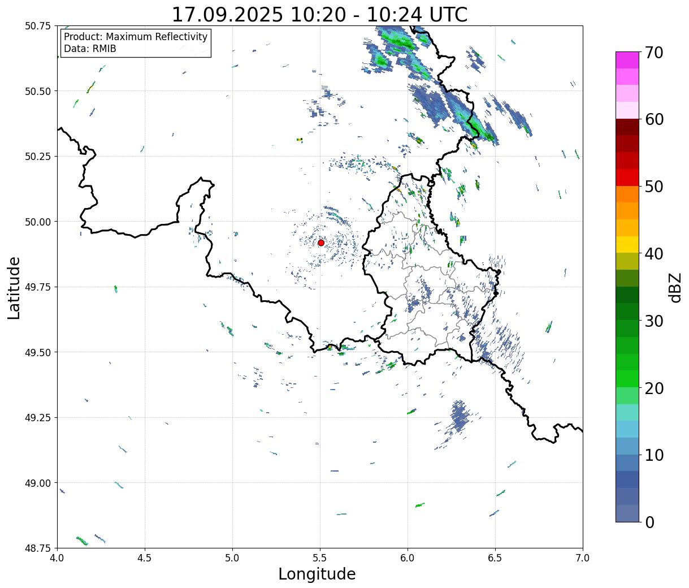The width and height of the screenshot is (689, 588).
Task: Click the longitude tick label 5.0
Action: 232,558
